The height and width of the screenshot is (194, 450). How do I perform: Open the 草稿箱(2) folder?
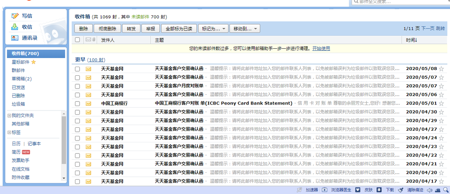pyautogui.click(x=22, y=79)
